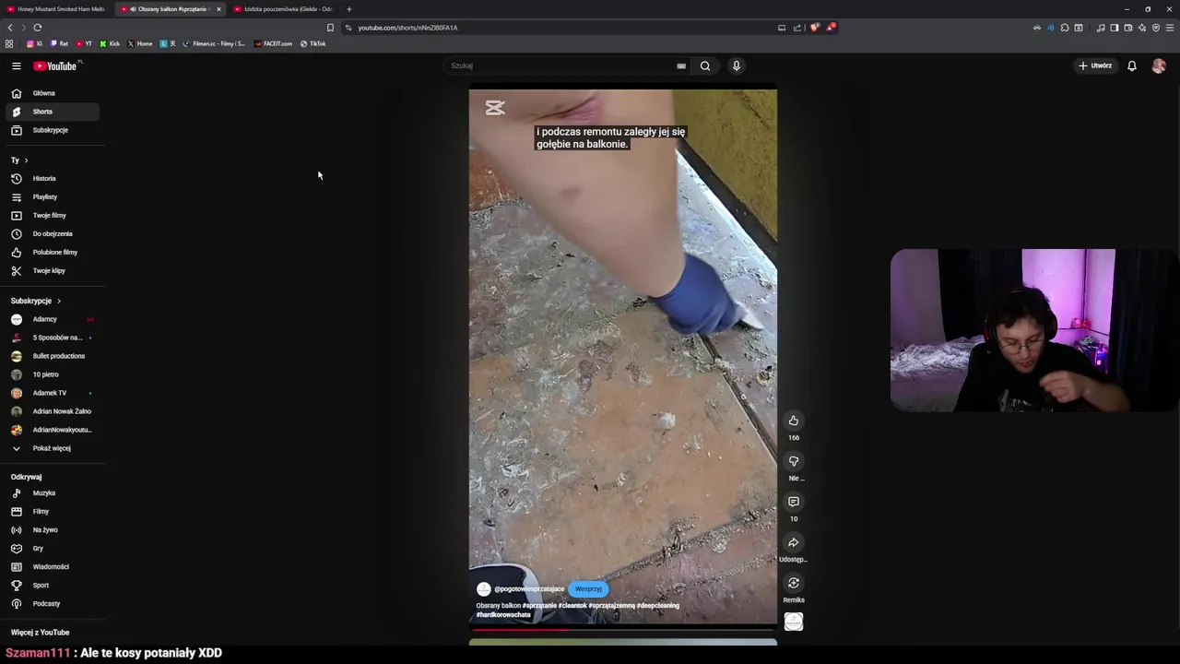Open YouTube notifications bell
Image resolution: width=1180 pixels, height=664 pixels.
pos(1132,66)
